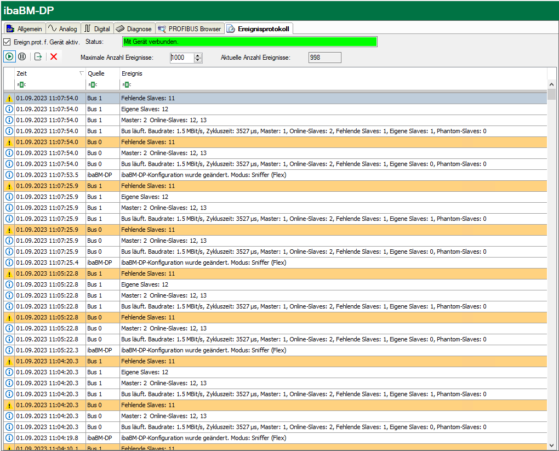Click the warning icon of the first row
559x451 pixels.
click(x=9, y=99)
